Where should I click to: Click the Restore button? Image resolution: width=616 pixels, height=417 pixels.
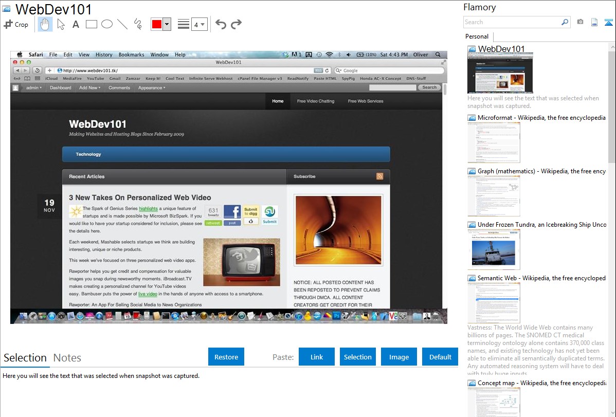(x=226, y=357)
